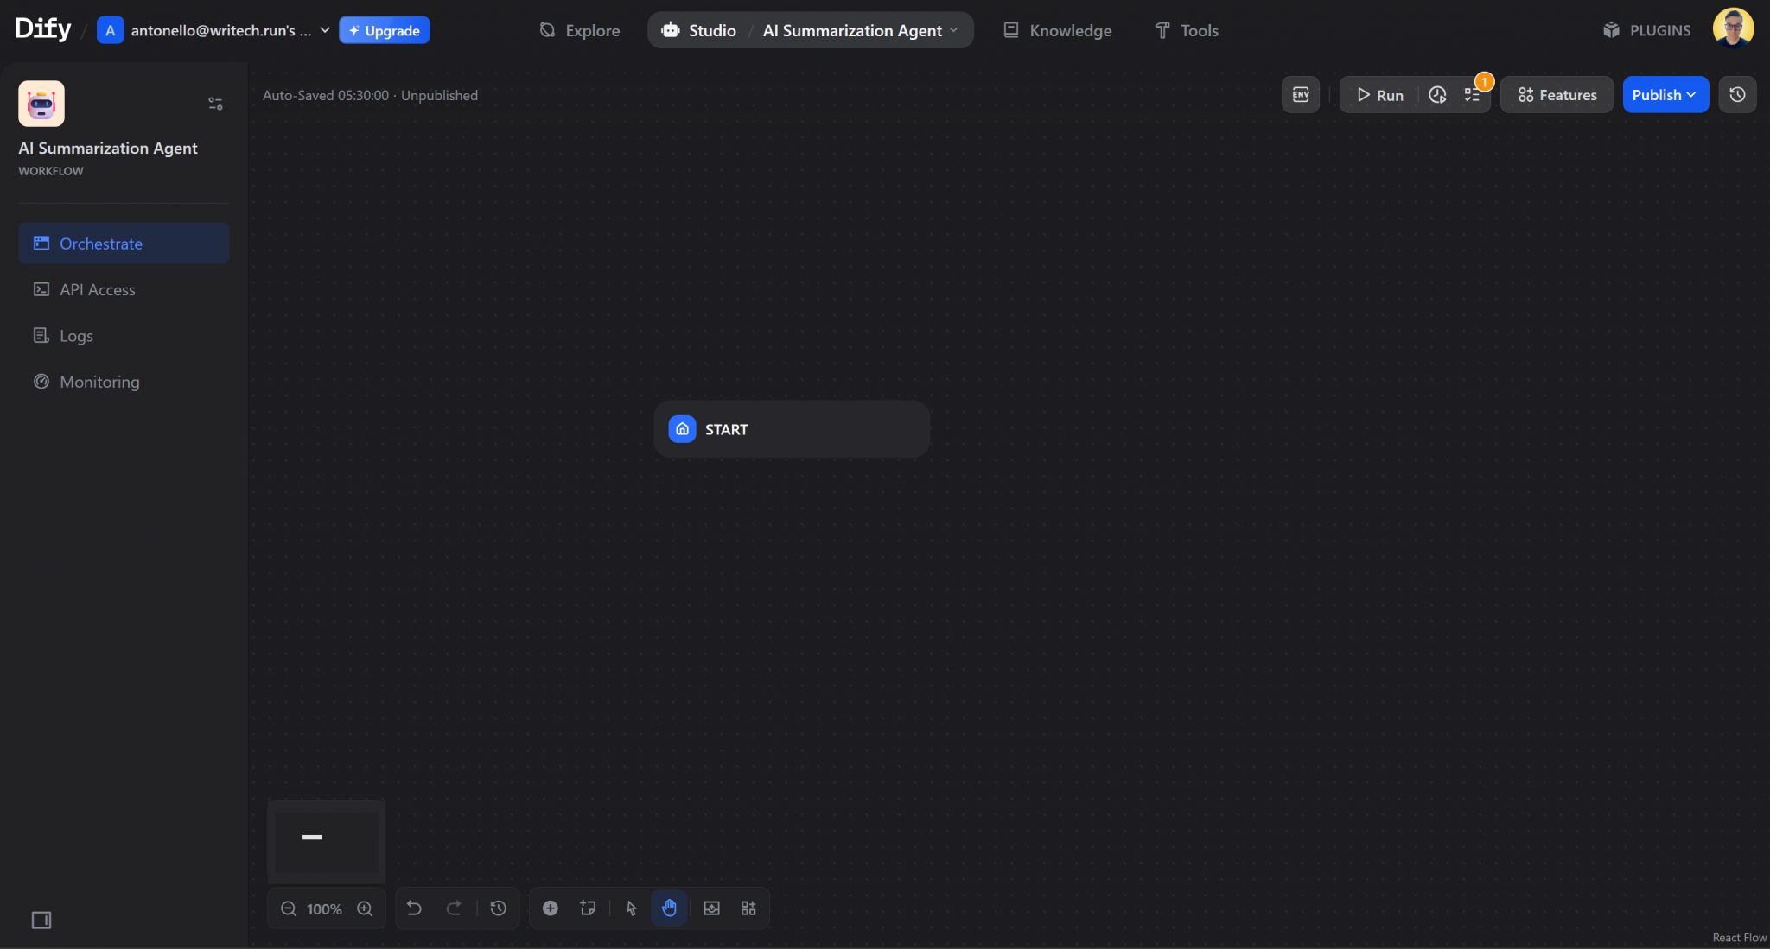This screenshot has height=949, width=1770.
Task: Open the workflow version history icon
Action: (1737, 94)
